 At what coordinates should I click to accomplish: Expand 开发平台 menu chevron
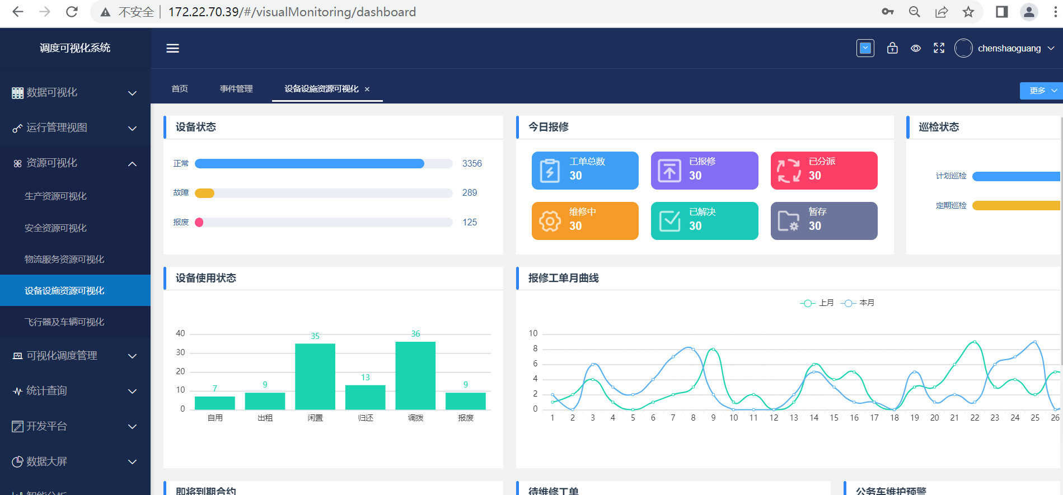133,426
